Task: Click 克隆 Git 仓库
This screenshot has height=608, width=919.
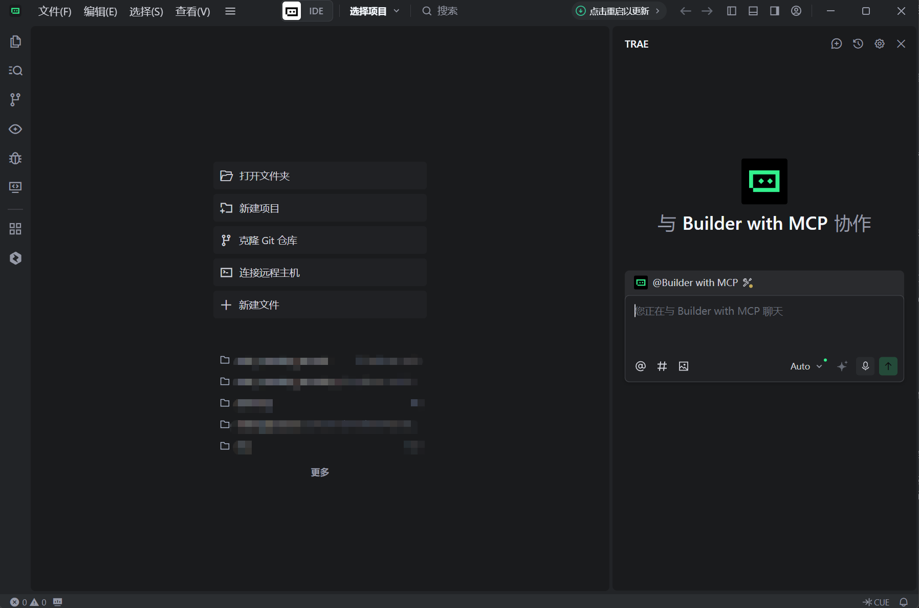Action: click(x=320, y=240)
